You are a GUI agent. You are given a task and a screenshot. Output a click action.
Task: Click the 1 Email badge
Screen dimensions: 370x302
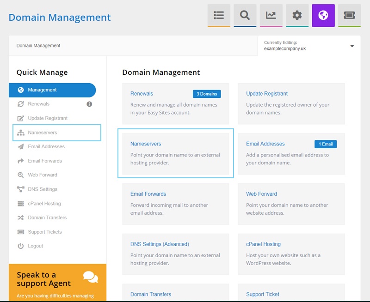[326, 144]
